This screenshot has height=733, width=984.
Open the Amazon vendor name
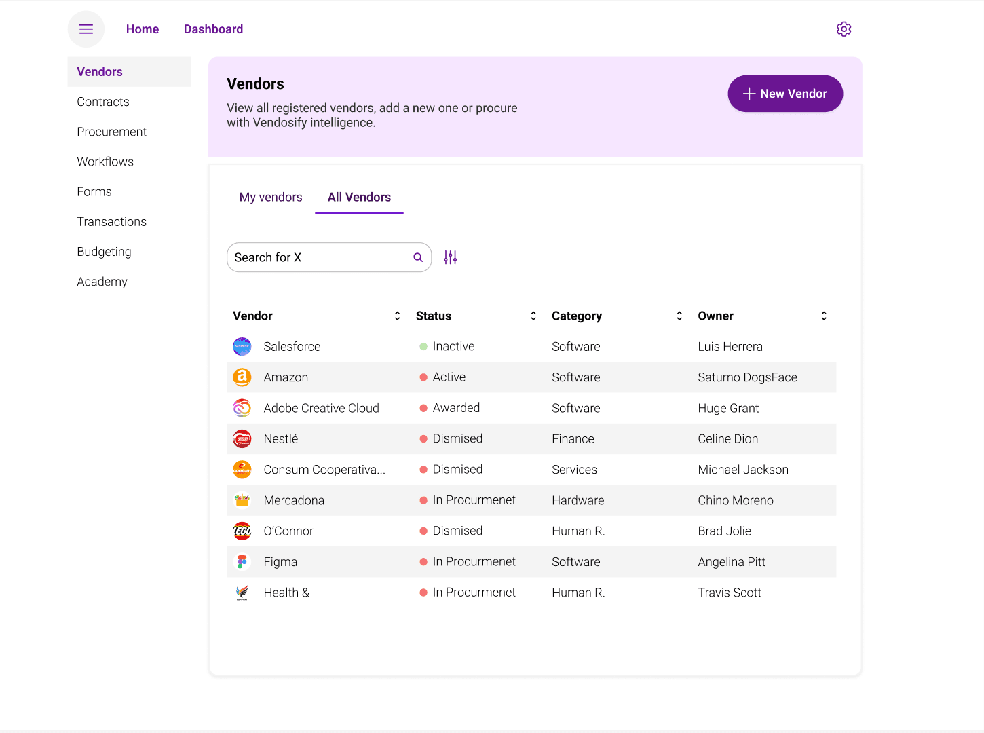[286, 377]
